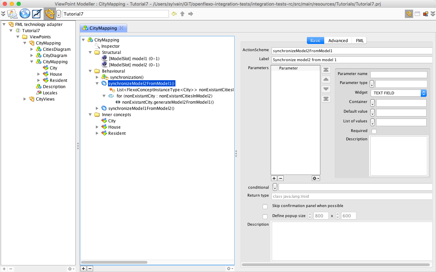The width and height of the screenshot is (436, 272).
Task: Click the double chevron at toolbar right end
Action: pyautogui.click(x=433, y=14)
